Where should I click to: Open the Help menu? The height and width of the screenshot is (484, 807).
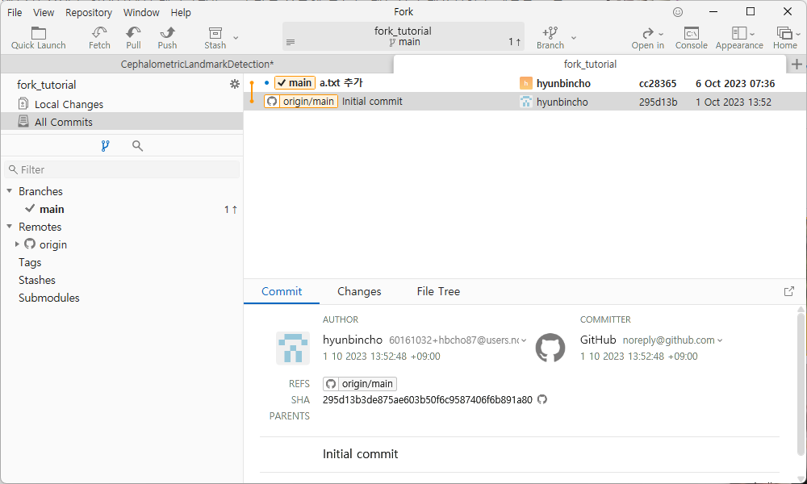pos(181,12)
